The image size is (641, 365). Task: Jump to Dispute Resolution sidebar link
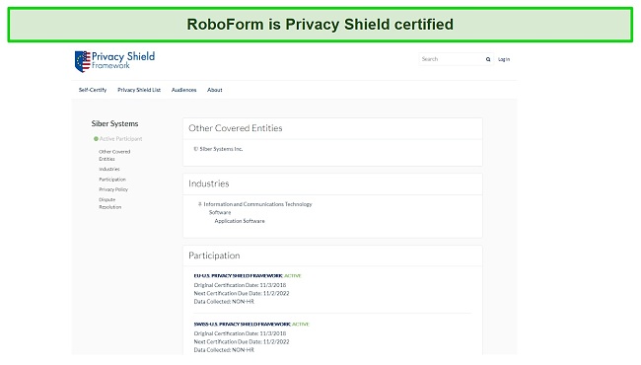[110, 203]
